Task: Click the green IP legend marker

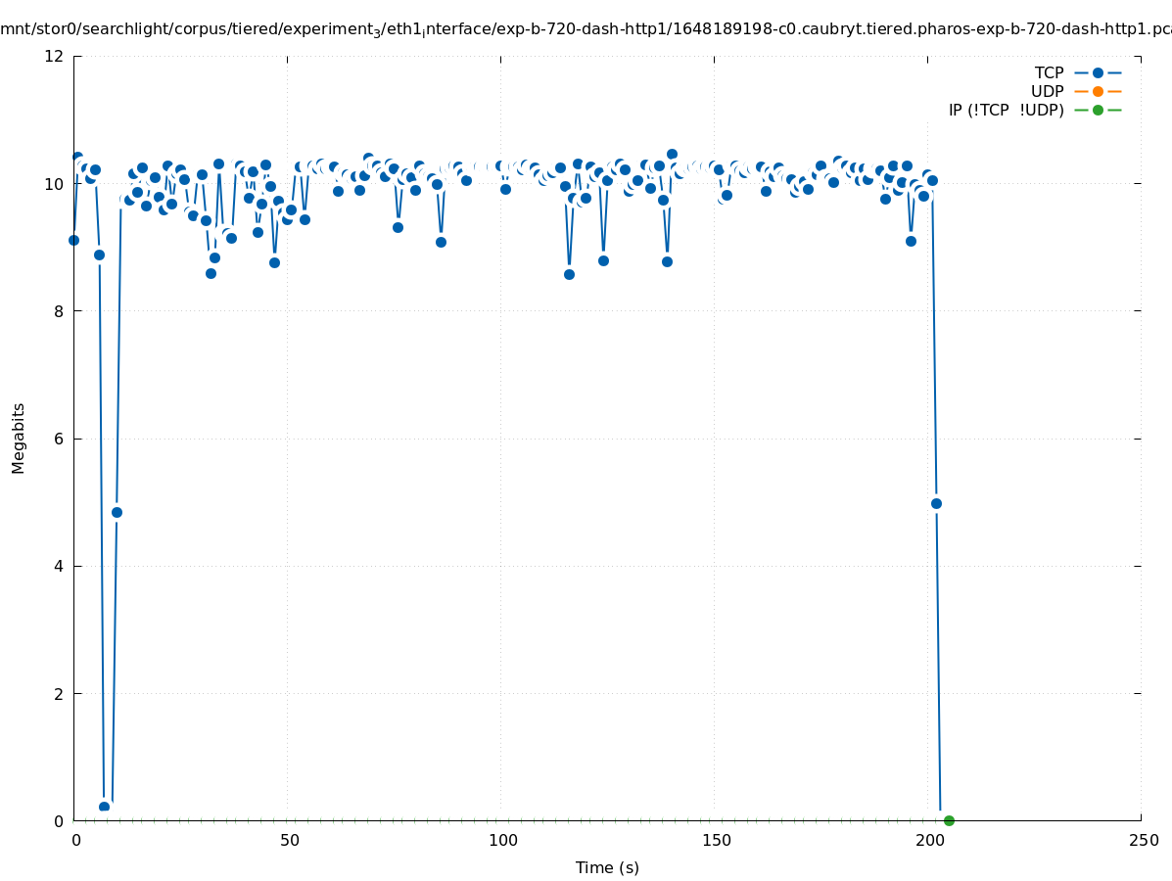Action: coord(1098,110)
